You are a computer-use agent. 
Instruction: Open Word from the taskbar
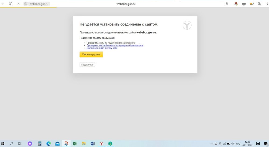[x=93, y=144]
